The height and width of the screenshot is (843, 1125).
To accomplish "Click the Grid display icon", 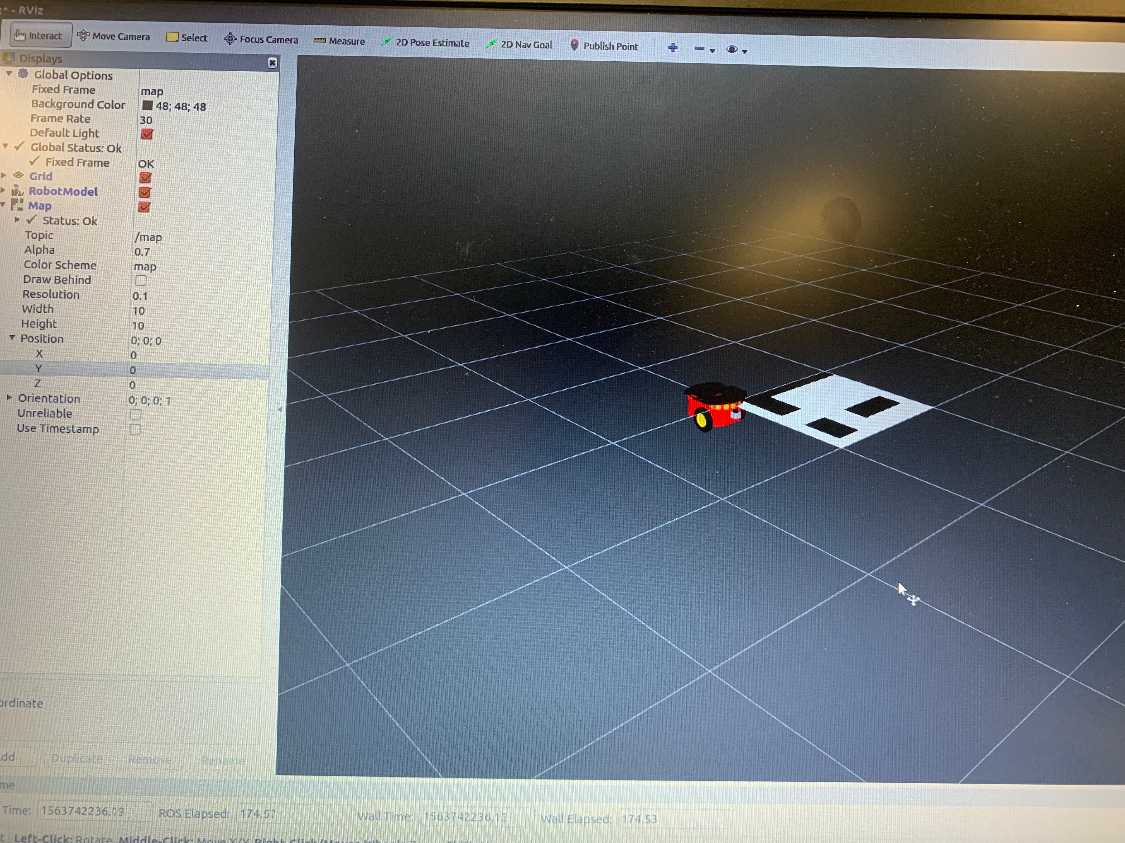I will coord(18,175).
